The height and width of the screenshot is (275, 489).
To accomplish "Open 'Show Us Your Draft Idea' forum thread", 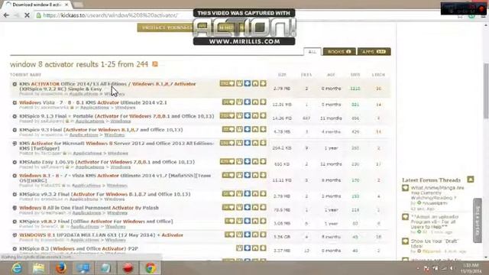I will (x=434, y=244).
